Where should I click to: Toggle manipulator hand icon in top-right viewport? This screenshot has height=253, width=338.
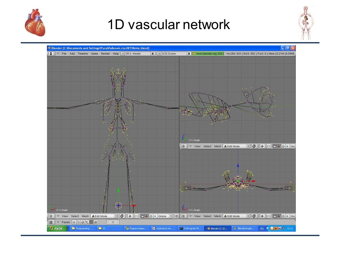(x=274, y=146)
